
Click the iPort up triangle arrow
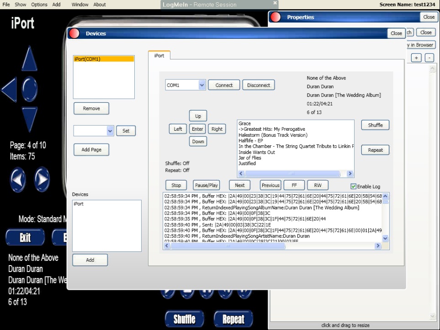click(x=29, y=59)
